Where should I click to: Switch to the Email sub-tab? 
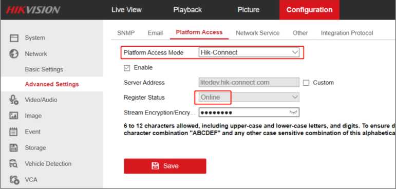click(155, 33)
